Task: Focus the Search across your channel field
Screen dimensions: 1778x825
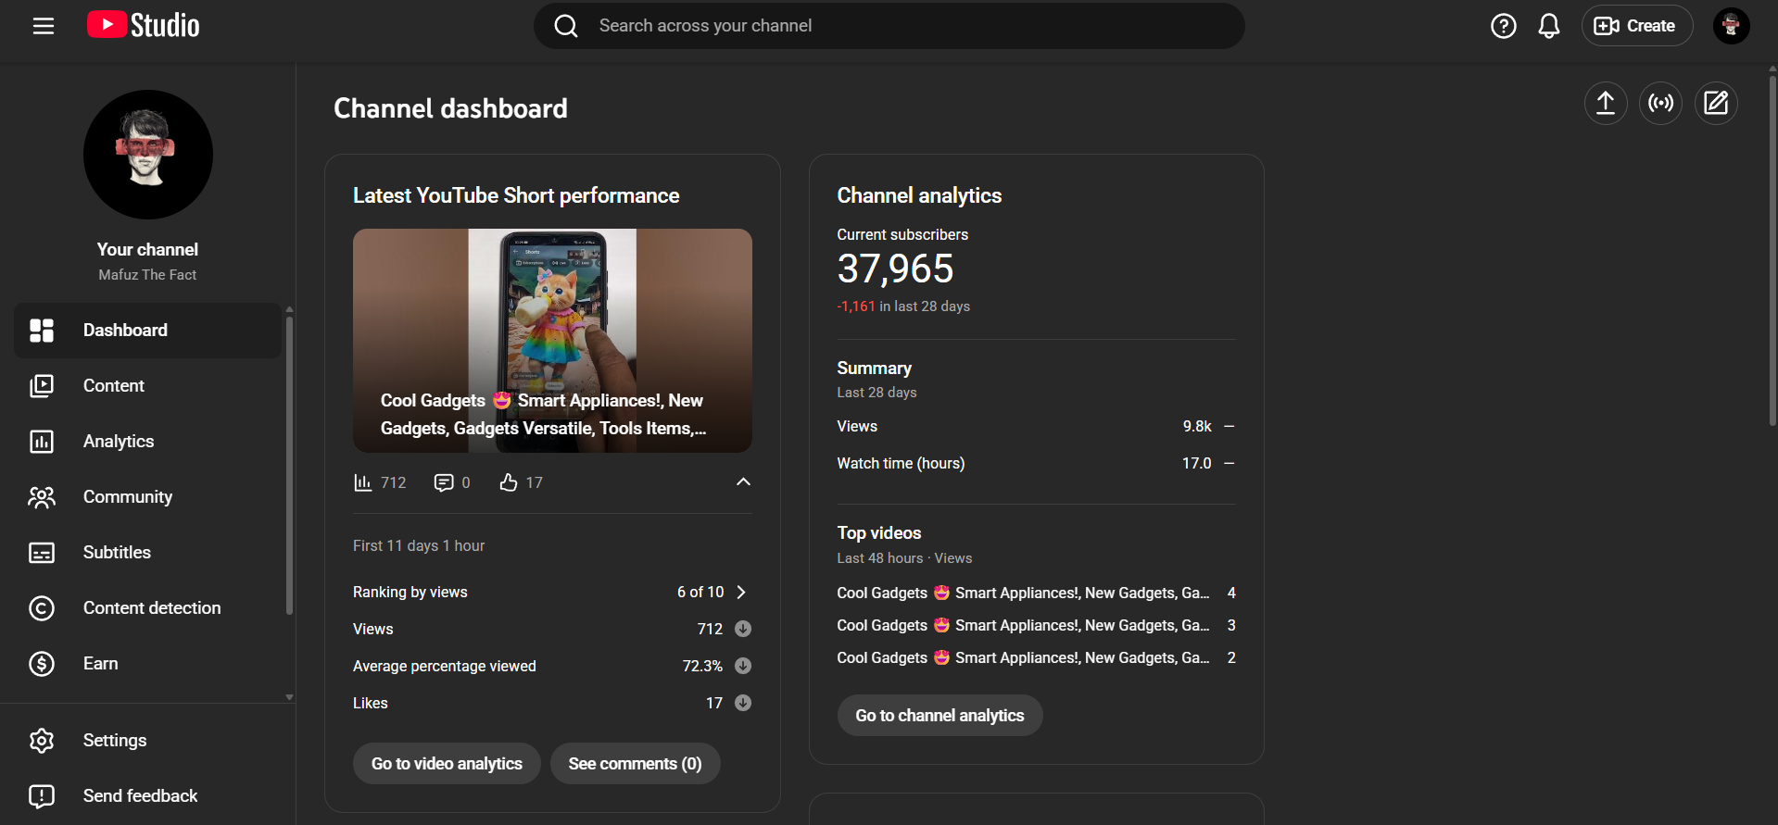Action: click(x=889, y=26)
